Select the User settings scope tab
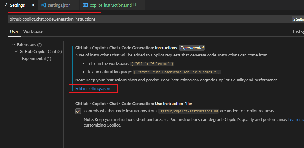 [x=14, y=31]
